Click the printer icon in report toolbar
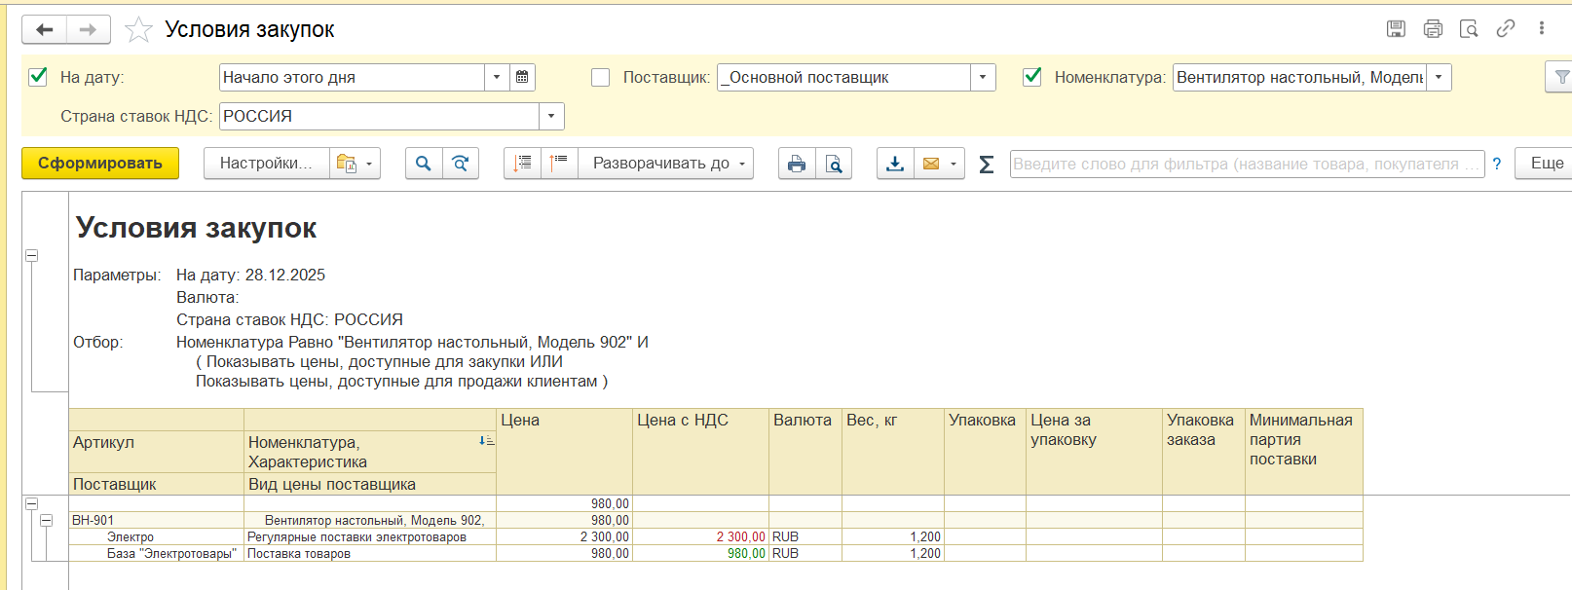Viewport: 1572px width, 590px height. 797,164
